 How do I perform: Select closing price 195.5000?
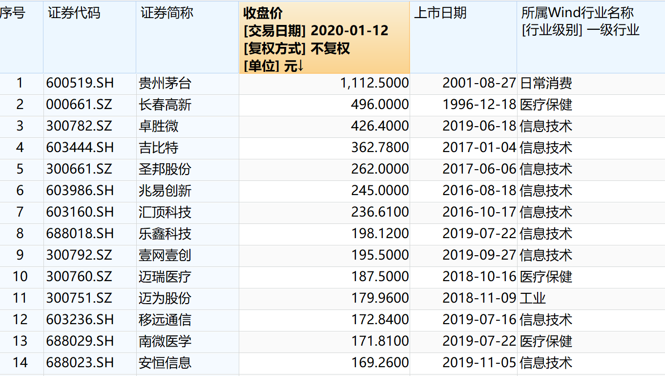tap(380, 255)
